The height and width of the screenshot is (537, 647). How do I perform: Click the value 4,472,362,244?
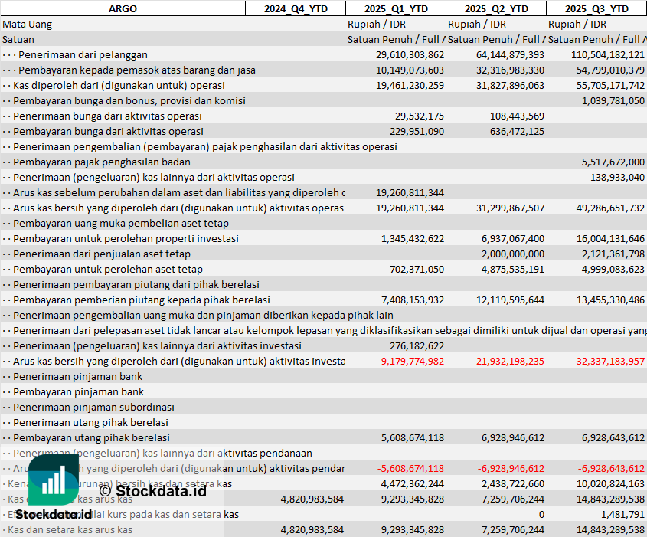413,483
